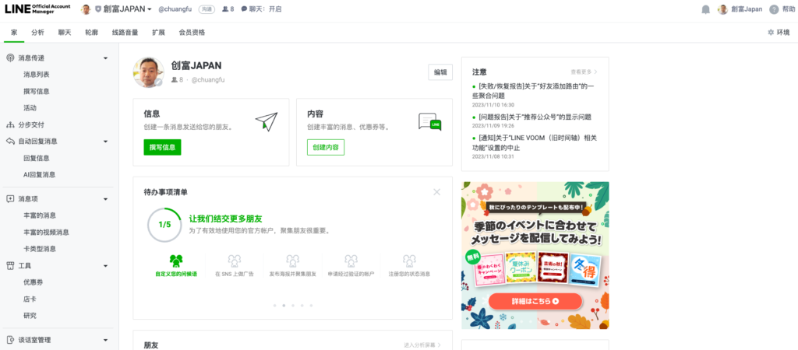
Task: Click 查看更多 in the notices panel
Action: 584,72
